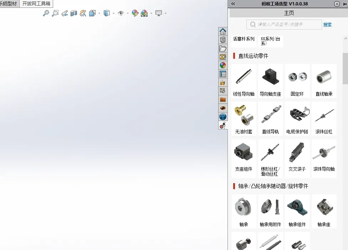Open View Palette task pane tab
This screenshot has width=348, height=250.
coord(223,57)
